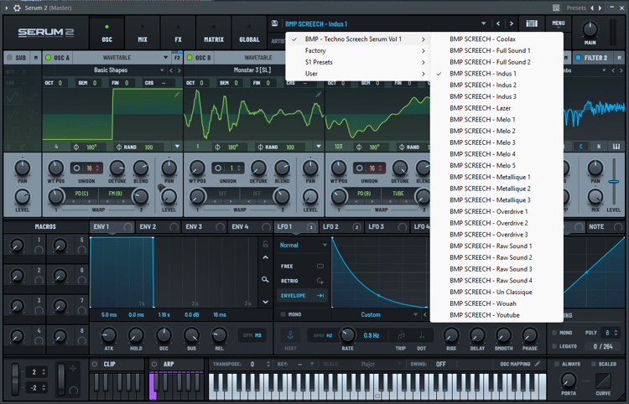Open the OSC A PD(C) warp dropdown
This screenshot has width=629, height=404.
coord(82,194)
